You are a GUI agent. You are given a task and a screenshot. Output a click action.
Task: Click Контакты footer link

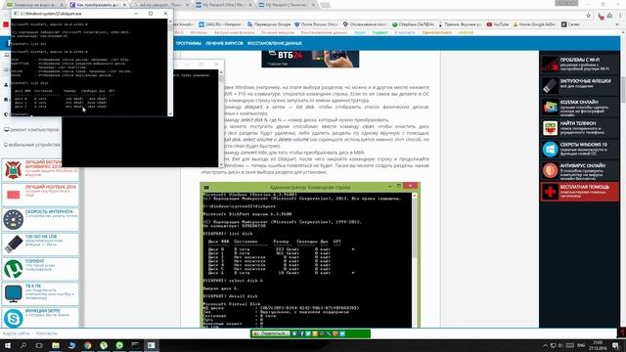[x=47, y=333]
